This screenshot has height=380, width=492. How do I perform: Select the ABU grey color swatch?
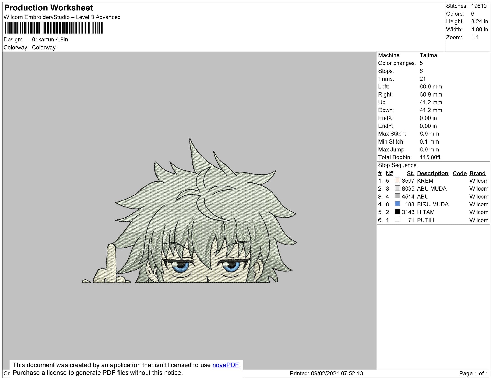[x=397, y=196]
